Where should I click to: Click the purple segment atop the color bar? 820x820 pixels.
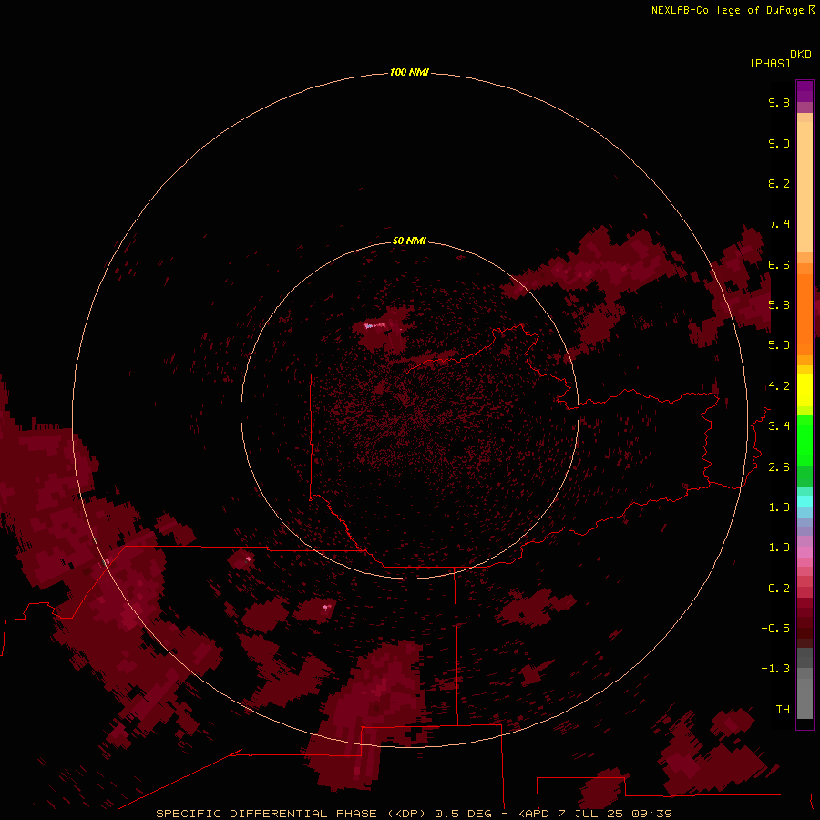(x=805, y=91)
